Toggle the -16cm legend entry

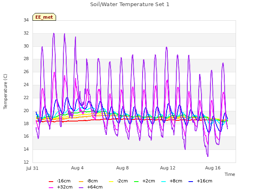click(x=60, y=181)
